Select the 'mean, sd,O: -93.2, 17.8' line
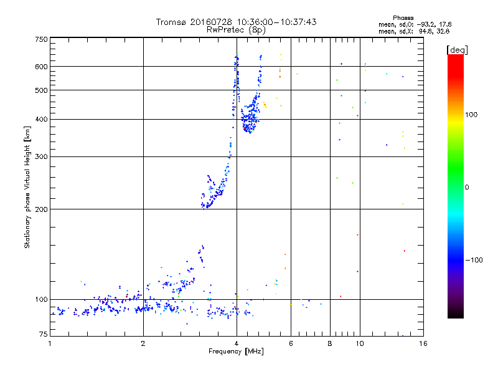Viewport: 498px width, 374px height. [415, 24]
